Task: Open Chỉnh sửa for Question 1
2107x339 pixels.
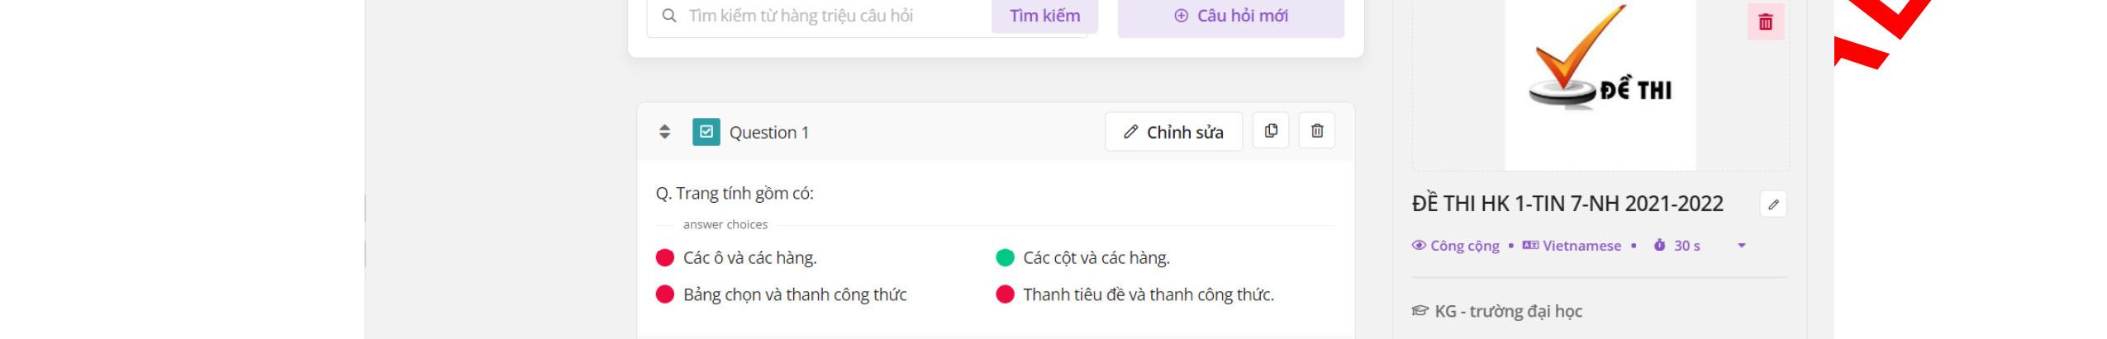Action: (x=1173, y=132)
